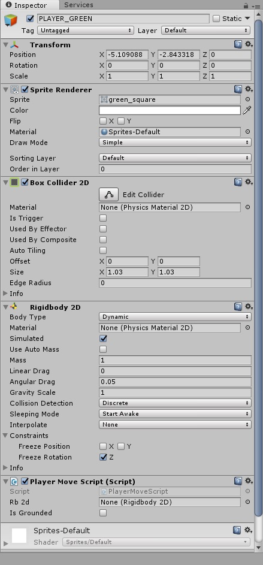
Task: Open Sprite Renderer gear settings menu
Action: [x=249, y=89]
